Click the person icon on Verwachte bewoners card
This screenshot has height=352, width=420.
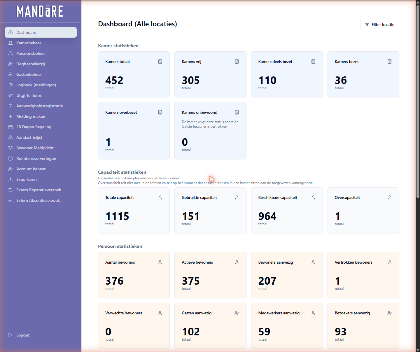click(x=160, y=313)
